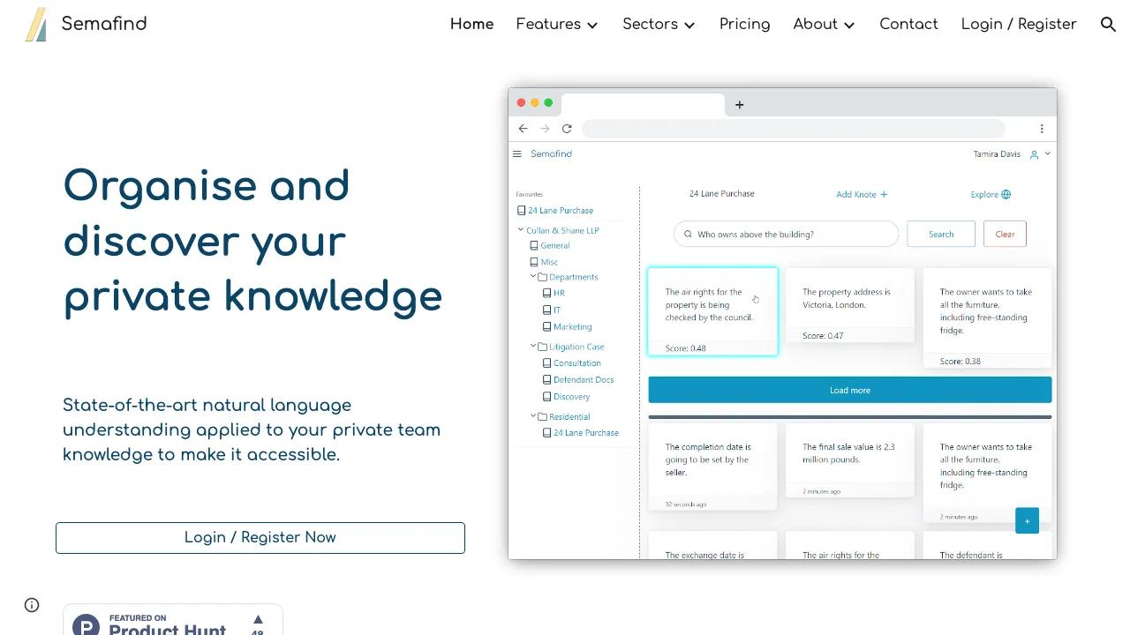This screenshot has height=635, width=1130.
Task: Click the book icon beside Misc
Action: (534, 262)
